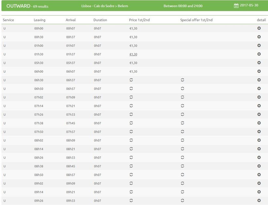Click special offer refresh icon for 08h26 train
The height and width of the screenshot is (205, 268).
(182, 158)
